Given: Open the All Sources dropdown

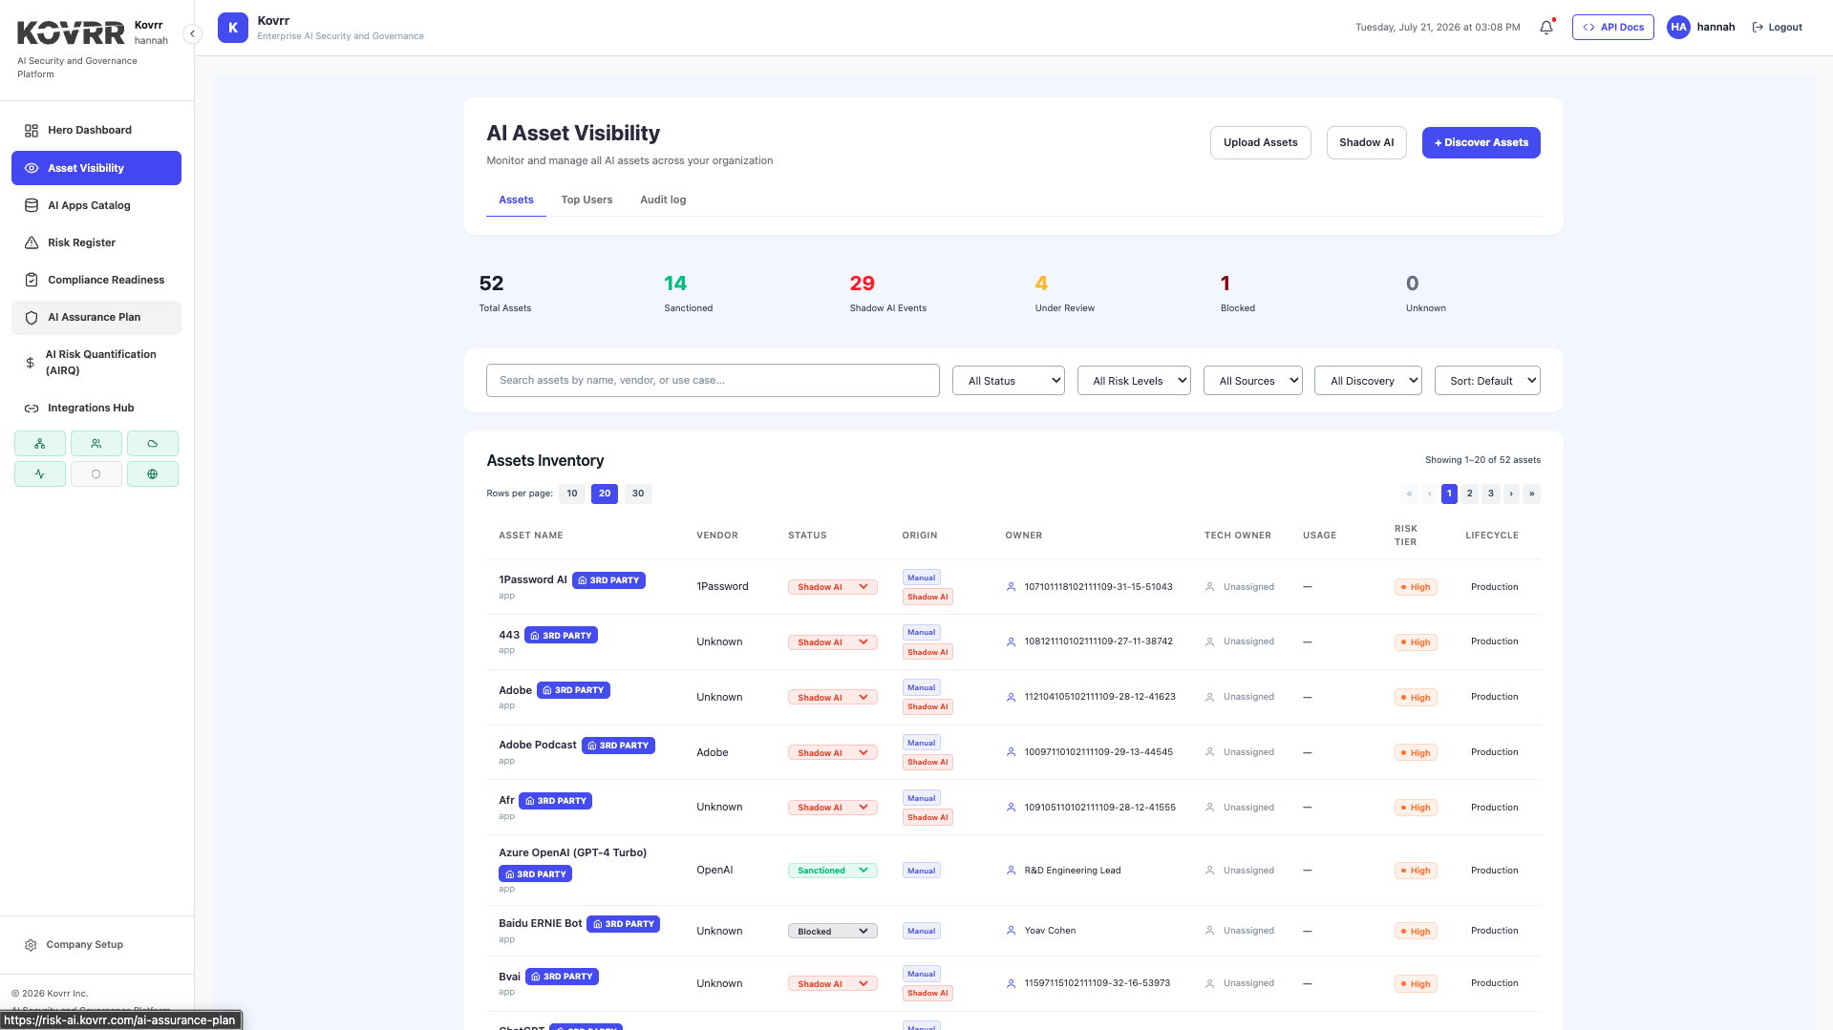Looking at the screenshot, I should point(1253,381).
